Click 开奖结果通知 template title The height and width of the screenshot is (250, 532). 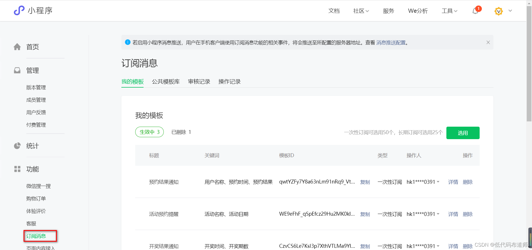coord(164,246)
